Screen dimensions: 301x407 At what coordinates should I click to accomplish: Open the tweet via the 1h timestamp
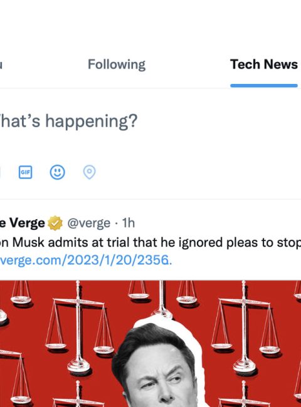129,223
